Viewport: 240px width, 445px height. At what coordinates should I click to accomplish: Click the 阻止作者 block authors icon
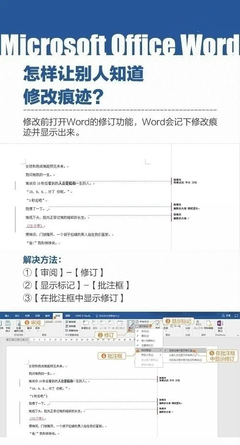pyautogui.click(x=198, y=326)
